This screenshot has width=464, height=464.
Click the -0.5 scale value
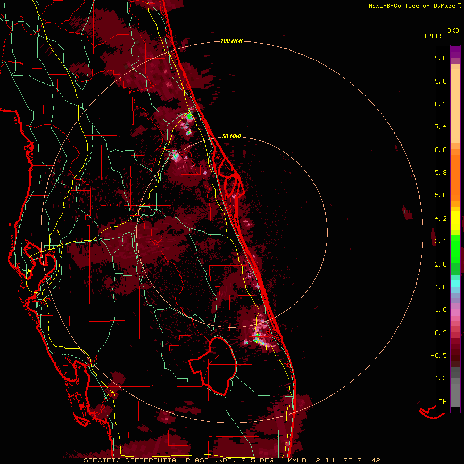pyautogui.click(x=439, y=356)
